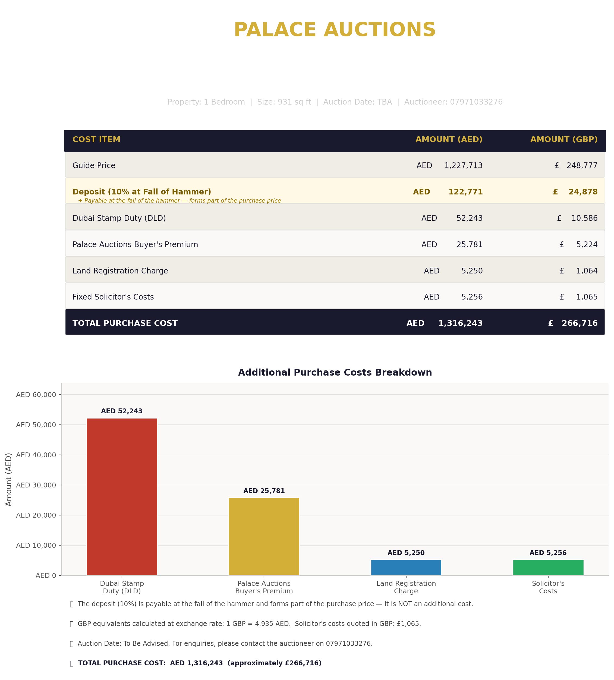
Task: Click the AED 52,243 bar value label
Action: coord(122,411)
